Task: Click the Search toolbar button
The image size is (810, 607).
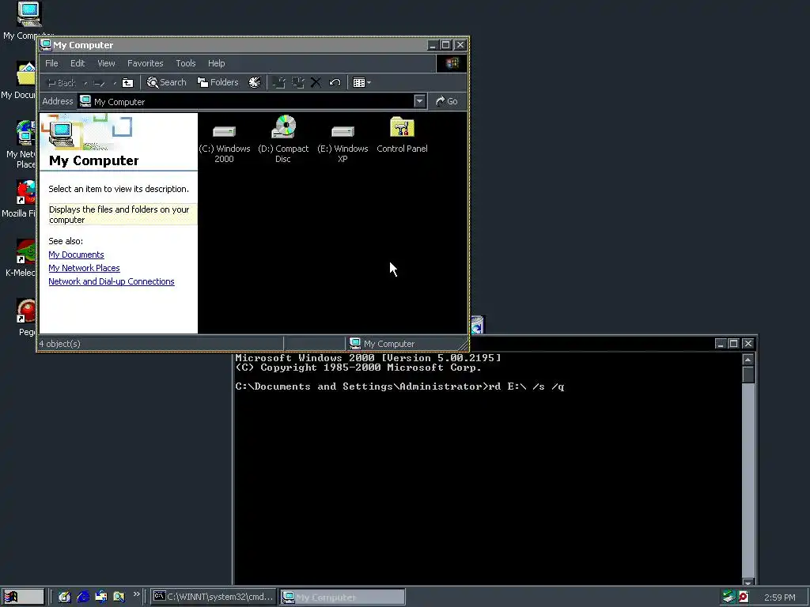Action: pyautogui.click(x=166, y=82)
